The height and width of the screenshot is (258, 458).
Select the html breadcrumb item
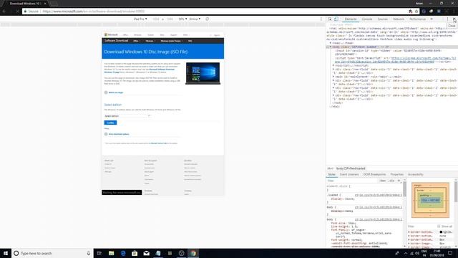330,168
